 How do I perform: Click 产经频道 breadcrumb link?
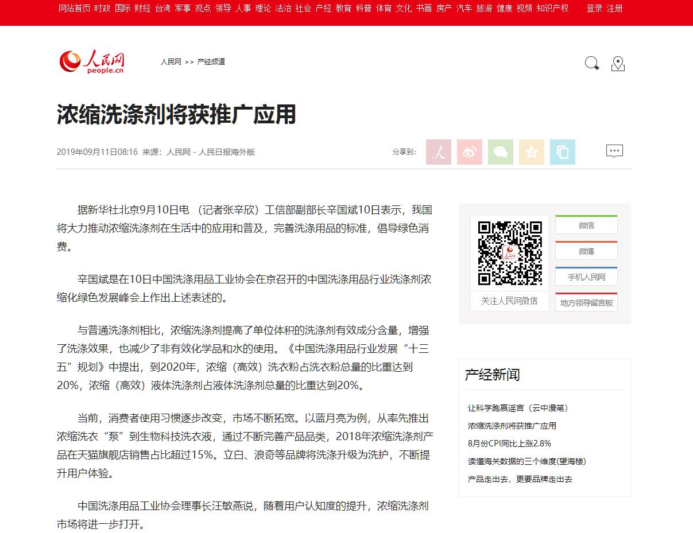click(211, 62)
